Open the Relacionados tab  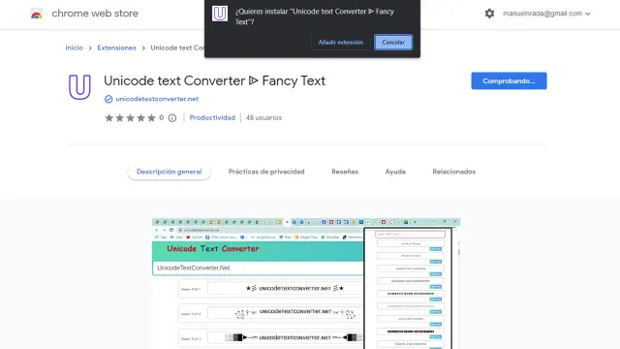pos(454,172)
